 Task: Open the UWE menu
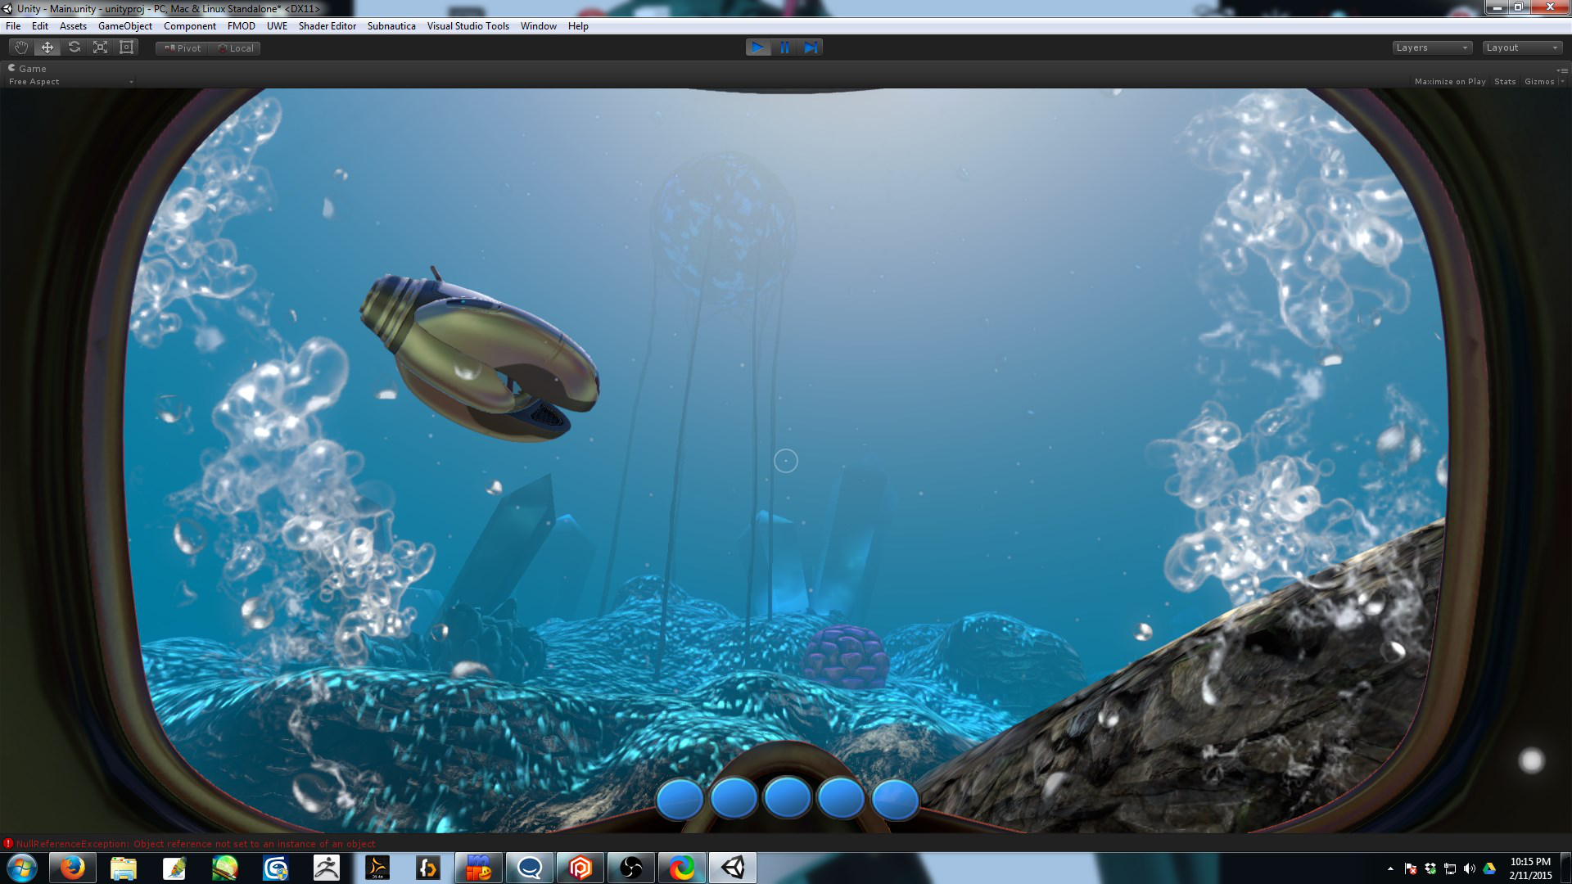click(277, 26)
